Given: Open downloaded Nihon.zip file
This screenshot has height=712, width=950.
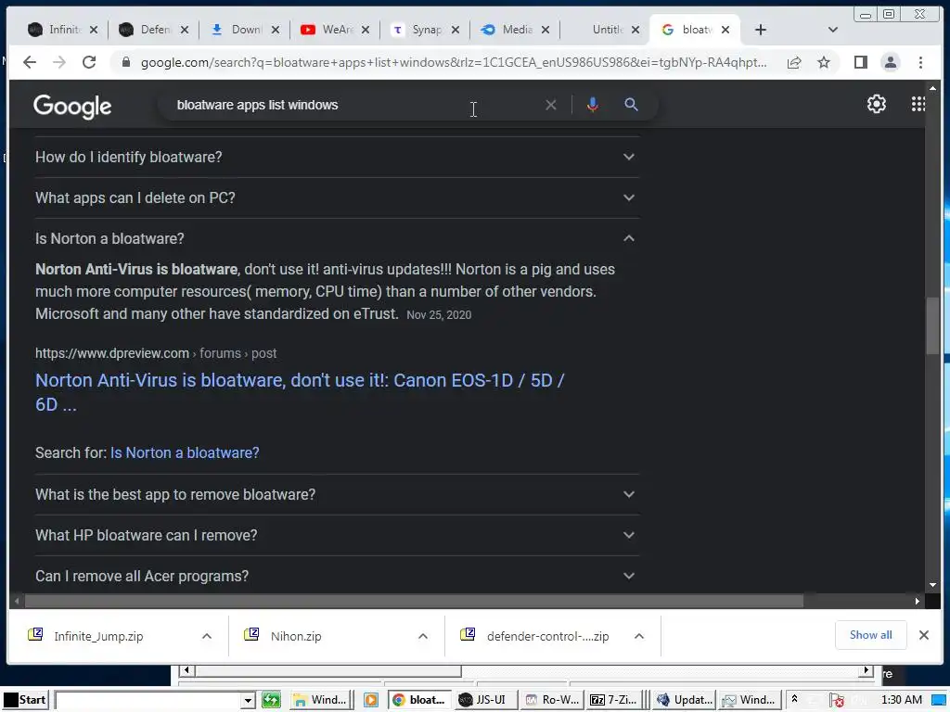Looking at the screenshot, I should point(296,636).
